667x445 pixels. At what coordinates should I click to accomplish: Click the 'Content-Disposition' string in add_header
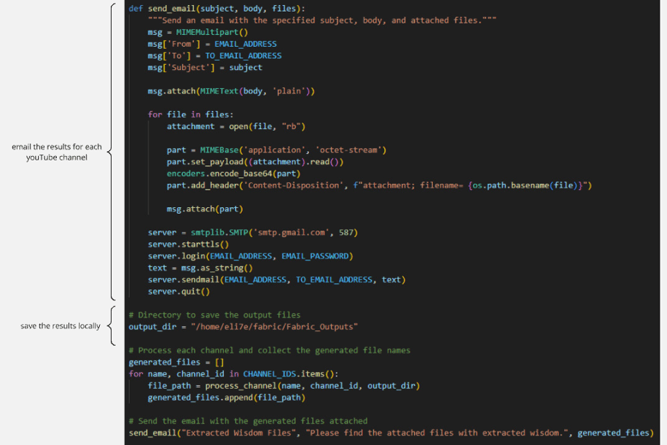tap(293, 185)
